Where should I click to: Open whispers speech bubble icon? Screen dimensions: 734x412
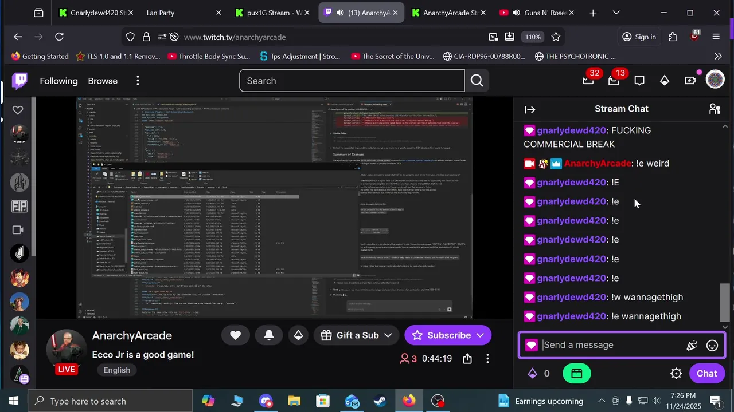pos(639,81)
